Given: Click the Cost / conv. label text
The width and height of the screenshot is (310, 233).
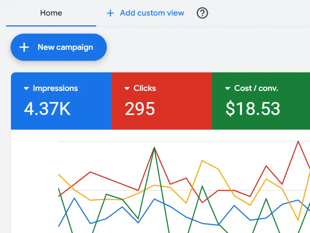Looking at the screenshot, I should 256,88.
